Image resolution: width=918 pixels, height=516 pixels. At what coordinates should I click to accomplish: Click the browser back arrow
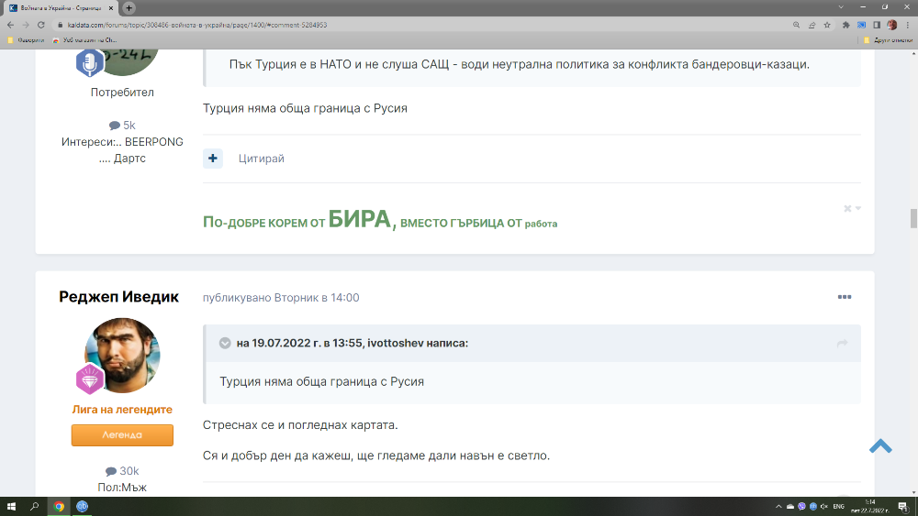point(10,25)
